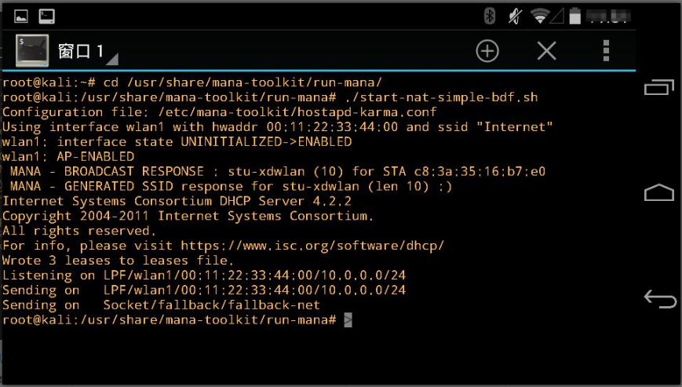Tap the muted sound status icon
682x387 pixels.
[x=516, y=16]
